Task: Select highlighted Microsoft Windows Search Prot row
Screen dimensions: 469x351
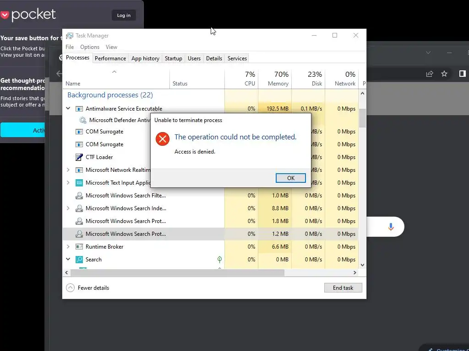Action: pyautogui.click(x=210, y=234)
